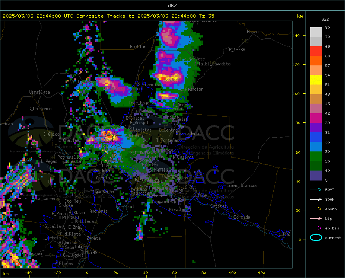Click the C_Chilenos place label
This screenshot has width=345, height=278.
(x=40, y=109)
